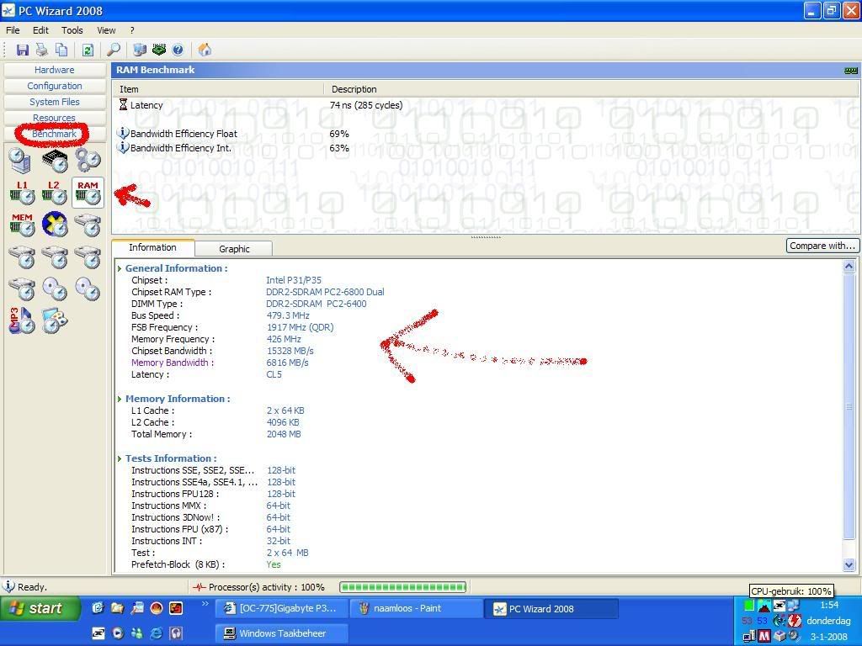862x646 pixels.
Task: Run the computer-with-clock global benchmark icon
Action: (21, 160)
